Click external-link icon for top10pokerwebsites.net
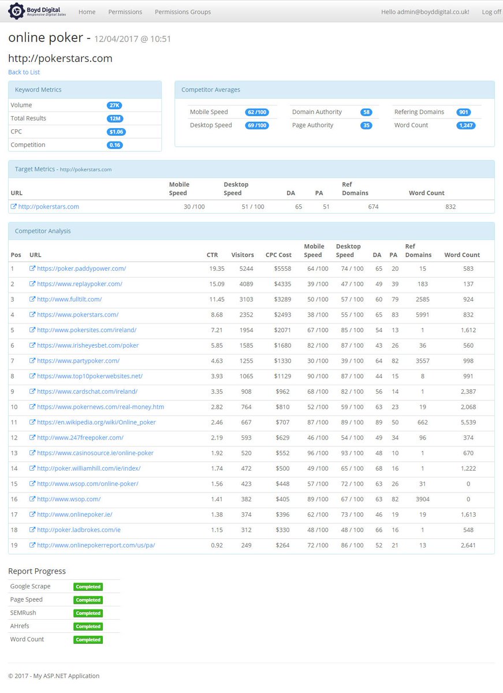 (32, 376)
